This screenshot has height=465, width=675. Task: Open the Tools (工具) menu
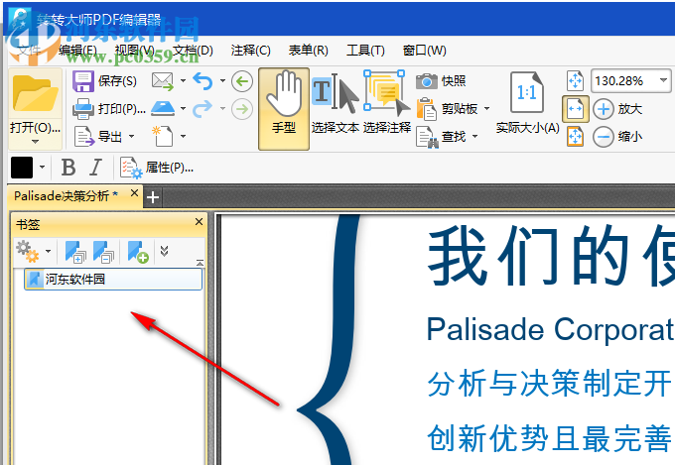[x=365, y=51]
